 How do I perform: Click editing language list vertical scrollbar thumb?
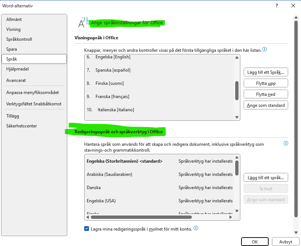coord(237,168)
